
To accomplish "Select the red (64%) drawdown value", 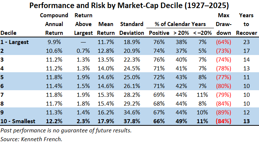I will 223,42.
